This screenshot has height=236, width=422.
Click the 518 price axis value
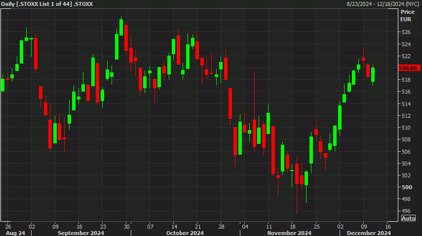tap(406, 80)
